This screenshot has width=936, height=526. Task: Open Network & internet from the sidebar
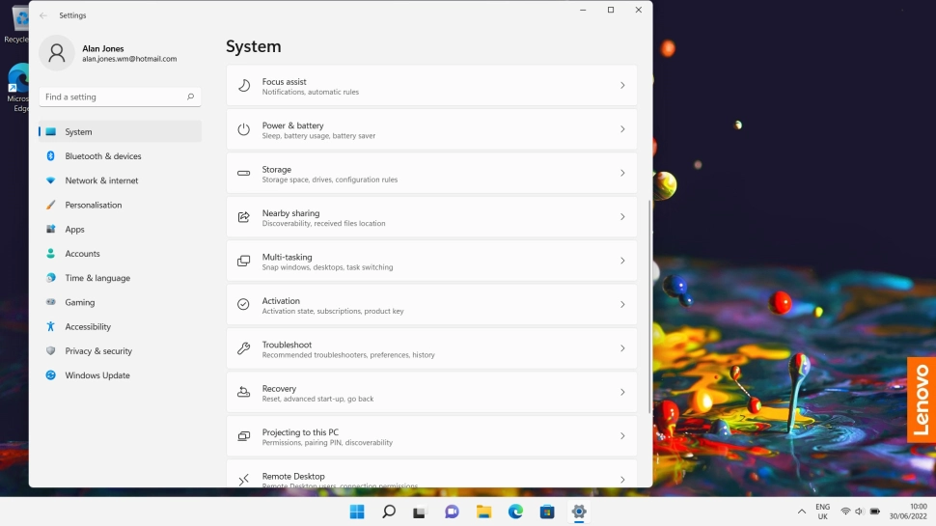point(101,180)
